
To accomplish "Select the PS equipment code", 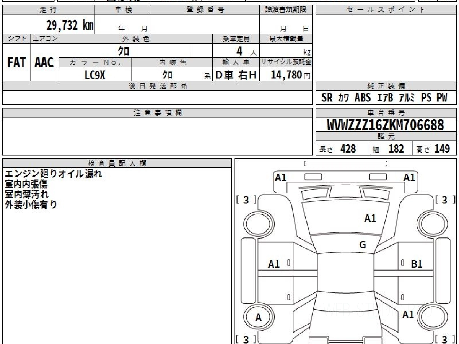I will click(426, 98).
